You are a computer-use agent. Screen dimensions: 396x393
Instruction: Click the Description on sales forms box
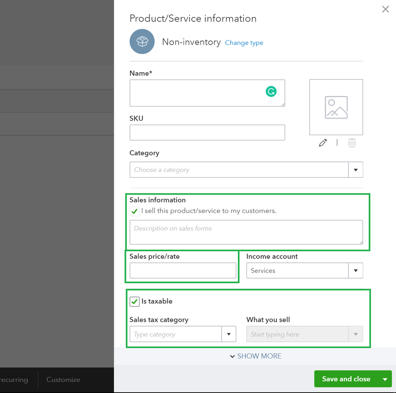click(246, 232)
